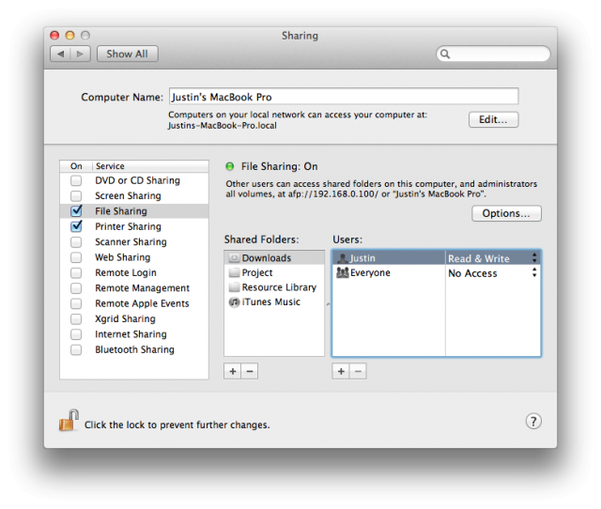
Task: Enable Remote Management checkbox
Action: [x=76, y=288]
